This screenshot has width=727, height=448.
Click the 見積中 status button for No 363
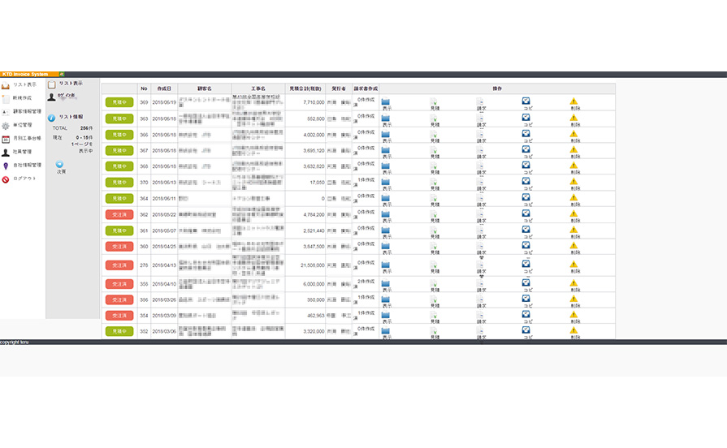(119, 118)
